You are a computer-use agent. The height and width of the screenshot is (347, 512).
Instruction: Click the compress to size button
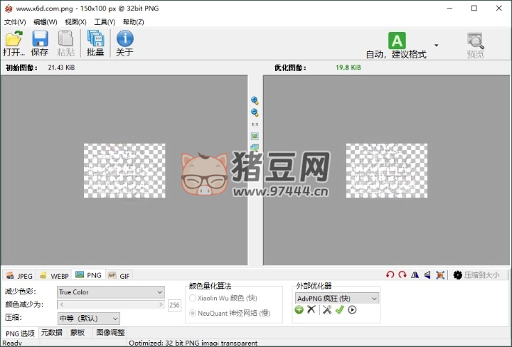476,275
